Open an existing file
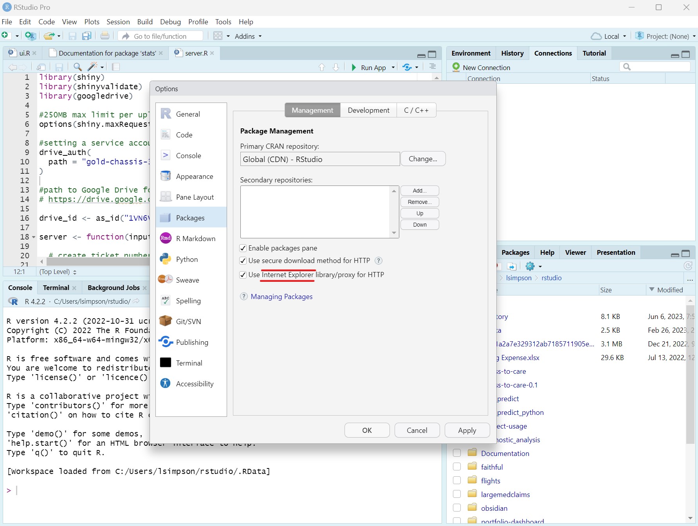 [x=49, y=36]
